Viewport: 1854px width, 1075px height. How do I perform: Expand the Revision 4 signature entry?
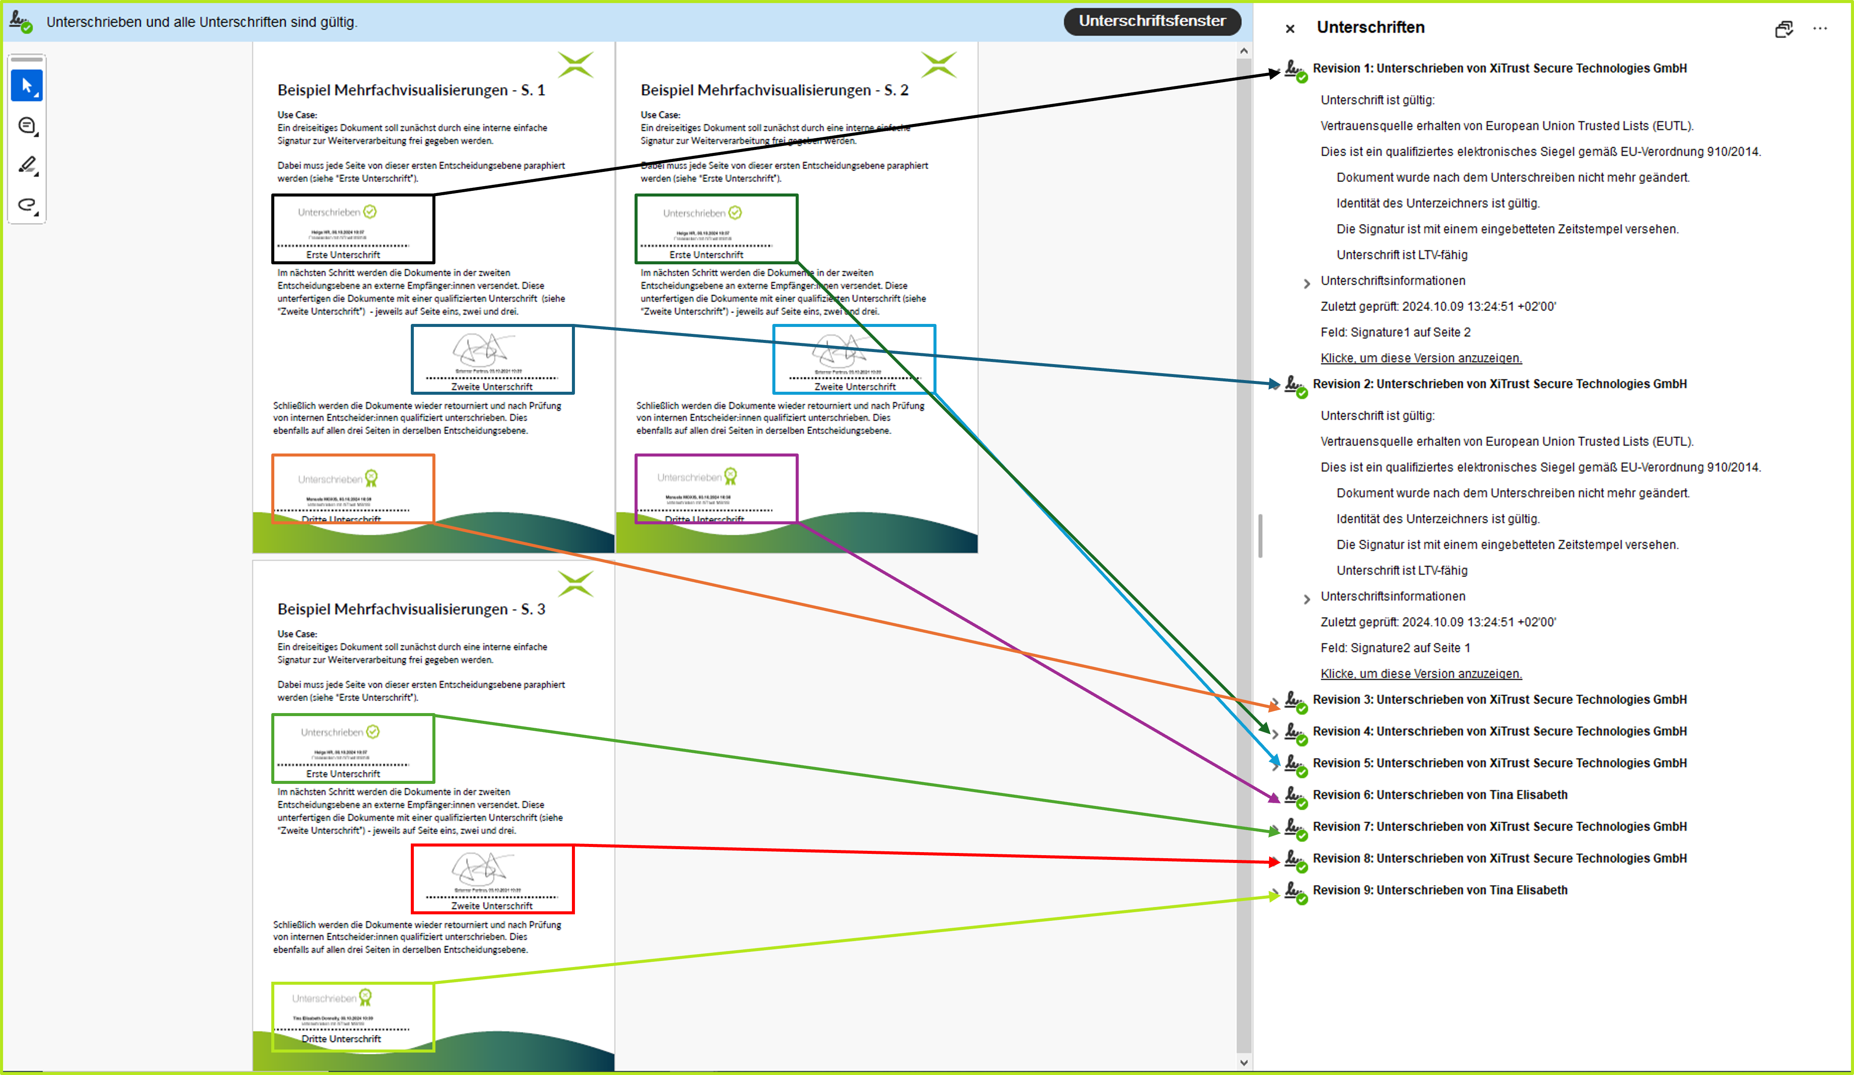1275,734
